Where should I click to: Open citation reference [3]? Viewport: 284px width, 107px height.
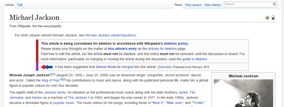pos(54,74)
